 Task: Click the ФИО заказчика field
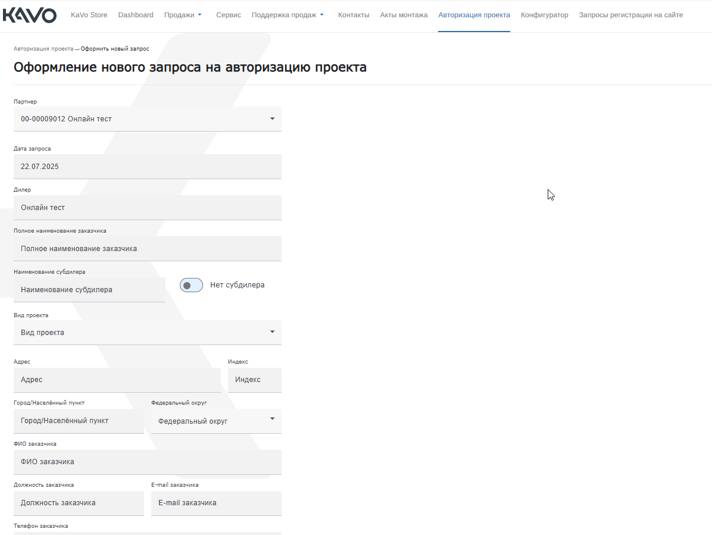click(x=148, y=462)
